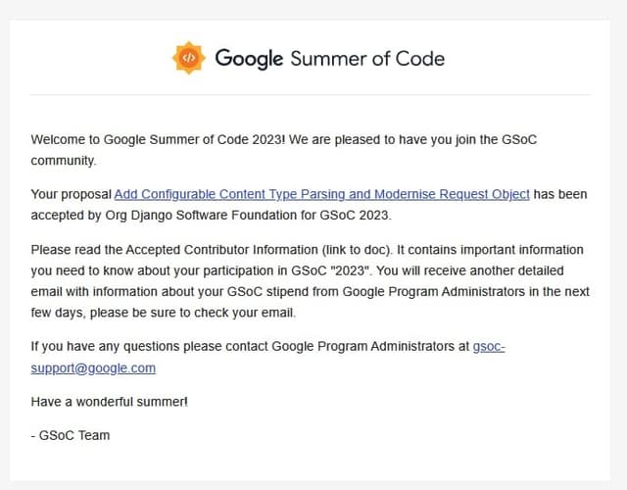Click the '- GSoC Team' signature
The image size is (627, 490).
tap(71, 434)
